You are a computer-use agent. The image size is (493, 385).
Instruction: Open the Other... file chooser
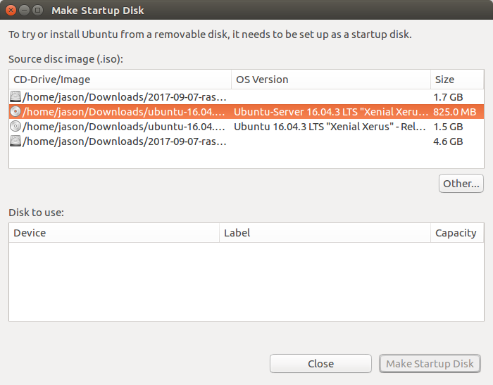pos(461,183)
